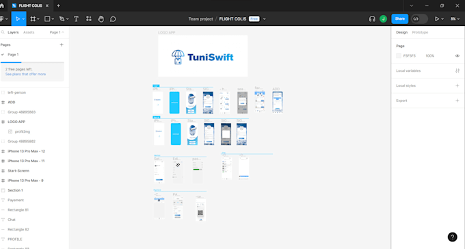This screenshot has height=249, width=465.
Task: Open the Resources tool
Action: tap(89, 19)
